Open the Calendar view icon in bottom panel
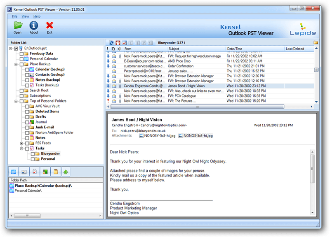This screenshot has width=330, height=237. click(13, 172)
